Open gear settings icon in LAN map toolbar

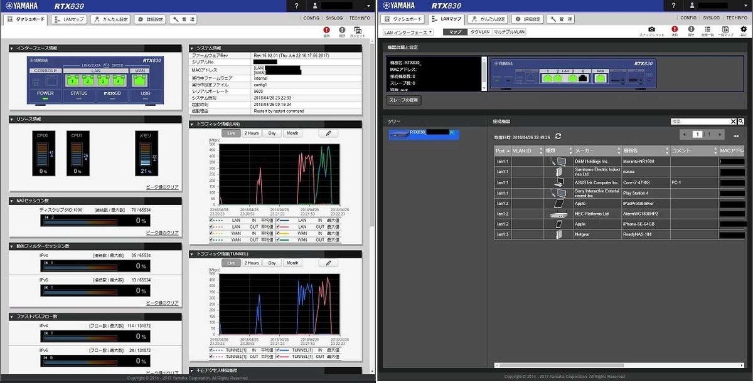tap(744, 29)
